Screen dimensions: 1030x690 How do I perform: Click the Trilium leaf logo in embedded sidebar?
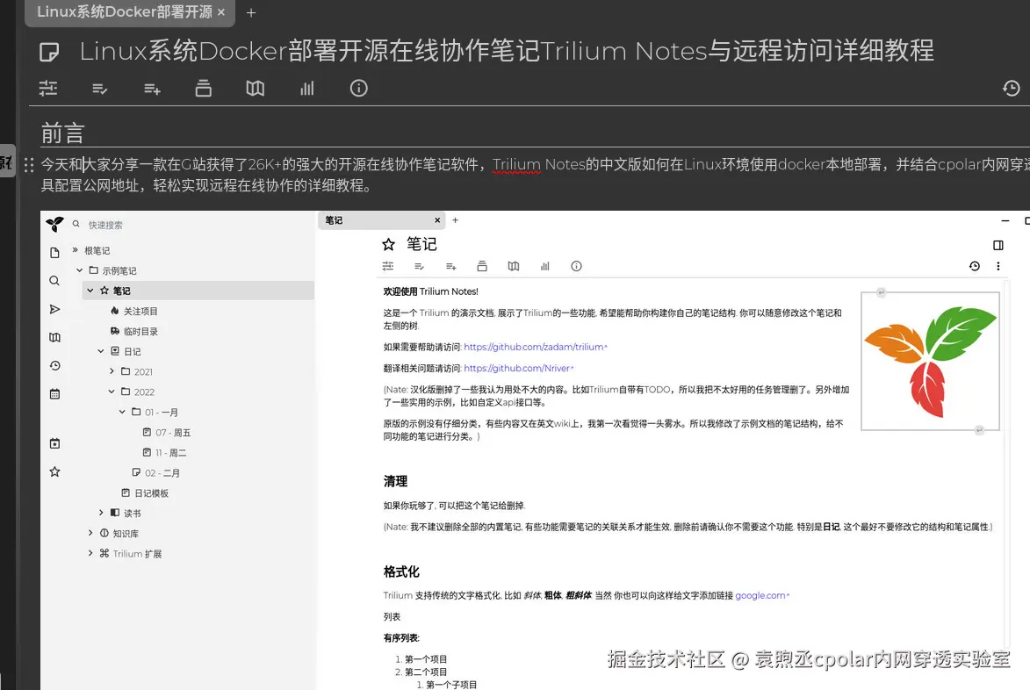coord(54,225)
